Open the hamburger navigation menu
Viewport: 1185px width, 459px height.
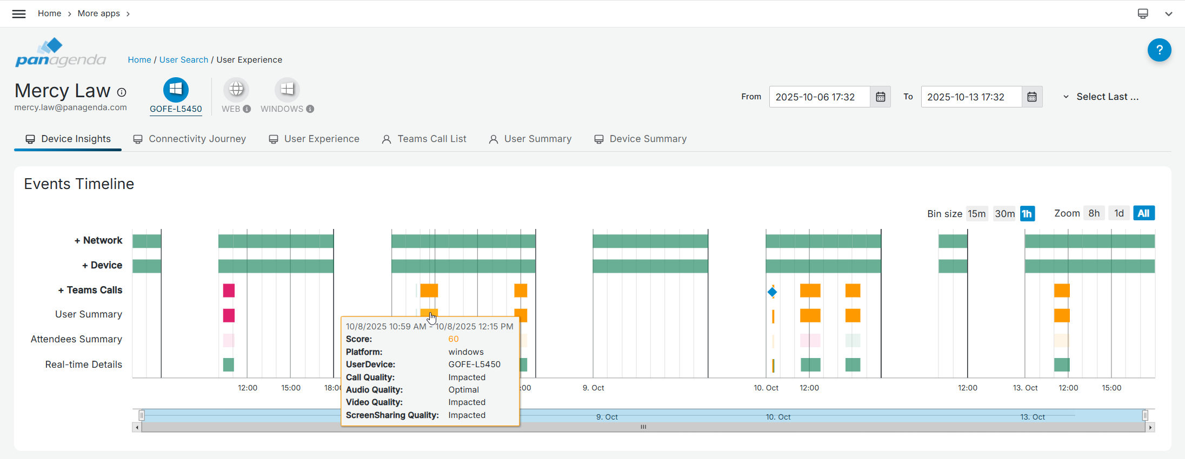pyautogui.click(x=19, y=13)
